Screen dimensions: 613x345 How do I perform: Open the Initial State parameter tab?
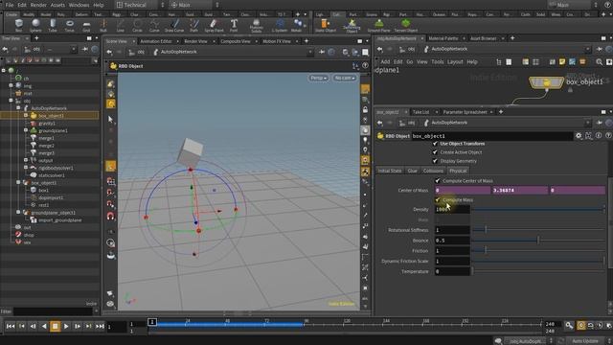390,171
